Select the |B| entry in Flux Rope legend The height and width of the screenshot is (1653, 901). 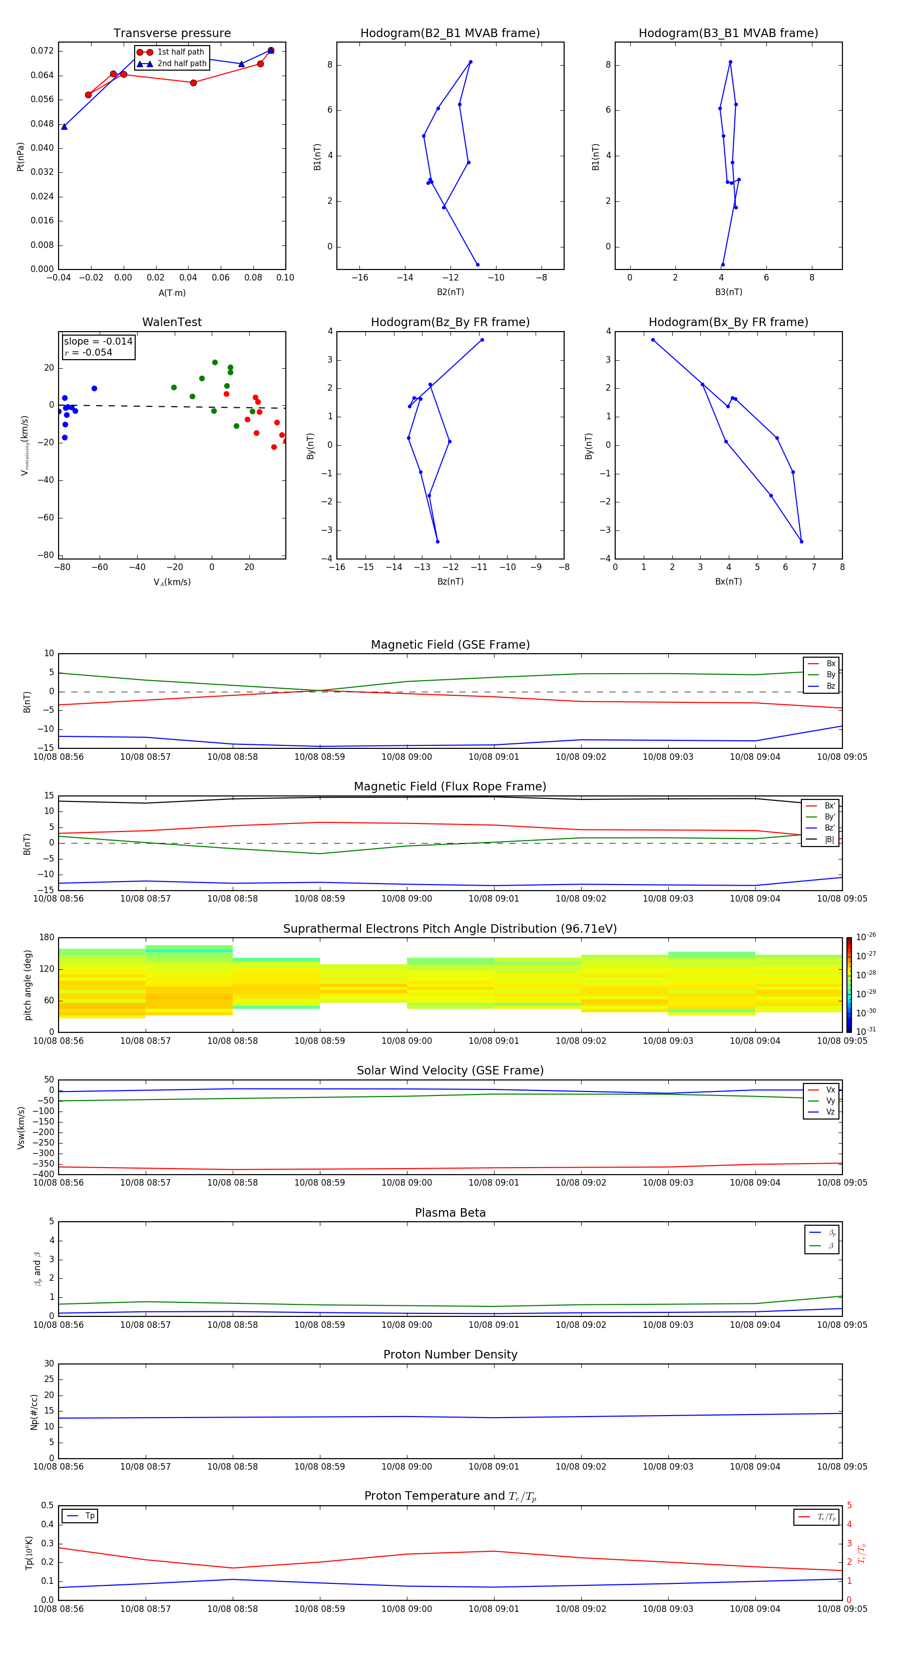click(821, 840)
